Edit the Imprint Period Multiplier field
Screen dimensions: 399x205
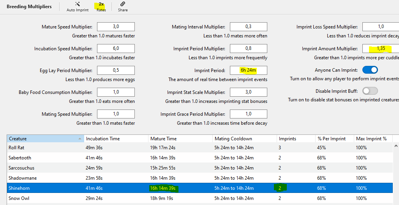point(248,48)
